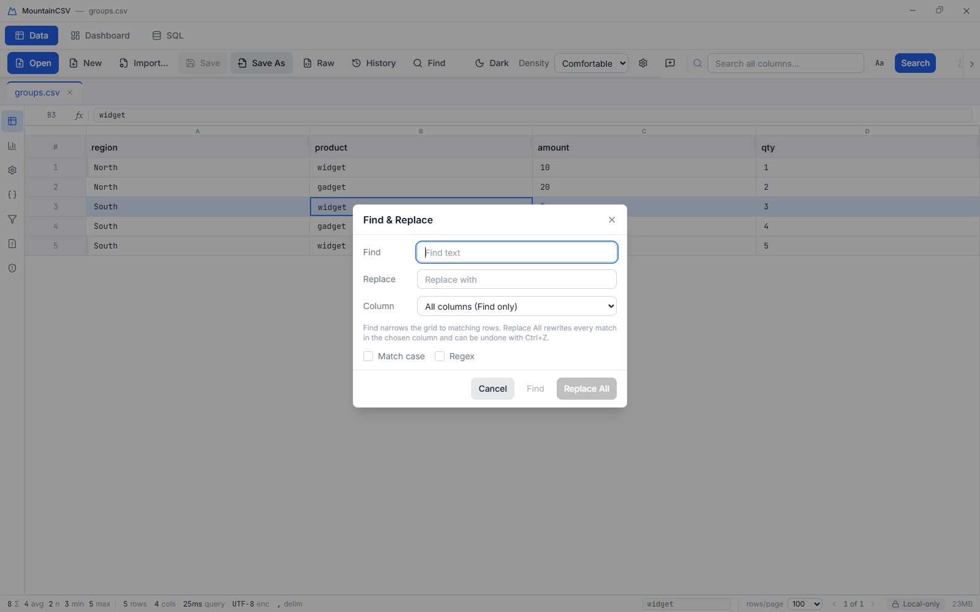This screenshot has height=612, width=980.
Task: Click the feedback comment icon in toolbar
Action: click(670, 63)
